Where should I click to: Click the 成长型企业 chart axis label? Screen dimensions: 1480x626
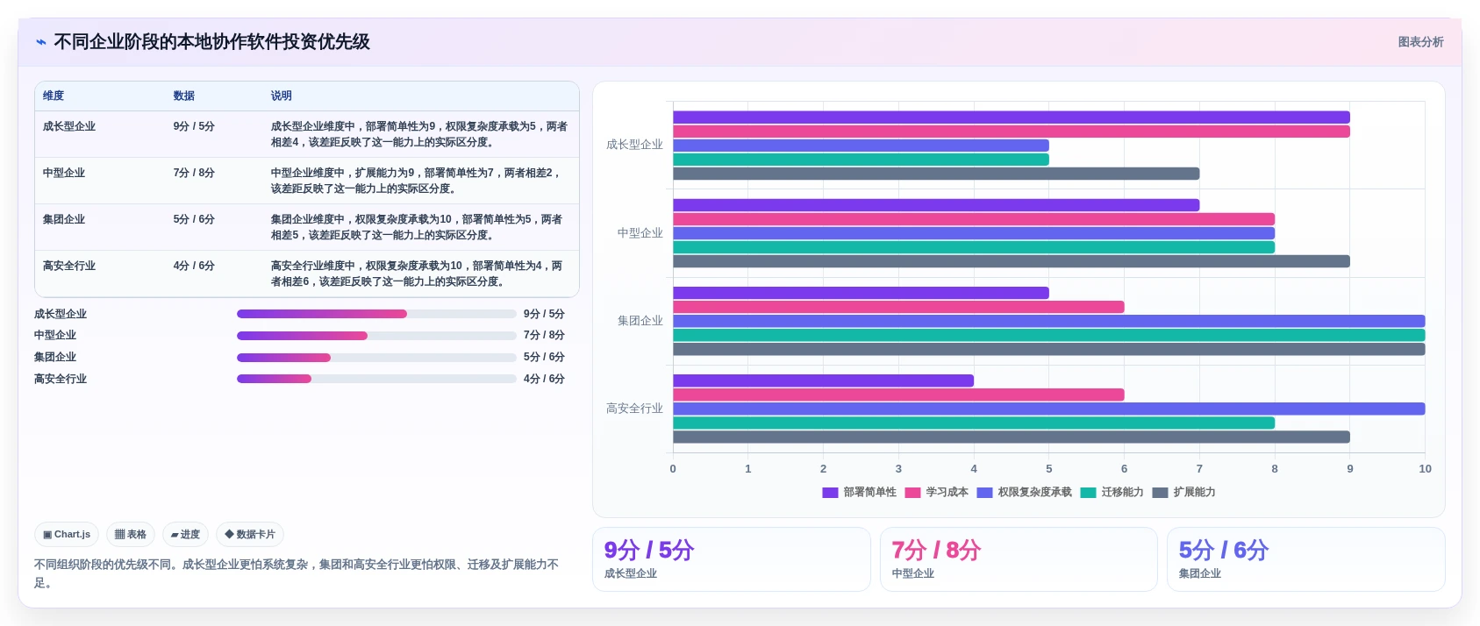[634, 145]
